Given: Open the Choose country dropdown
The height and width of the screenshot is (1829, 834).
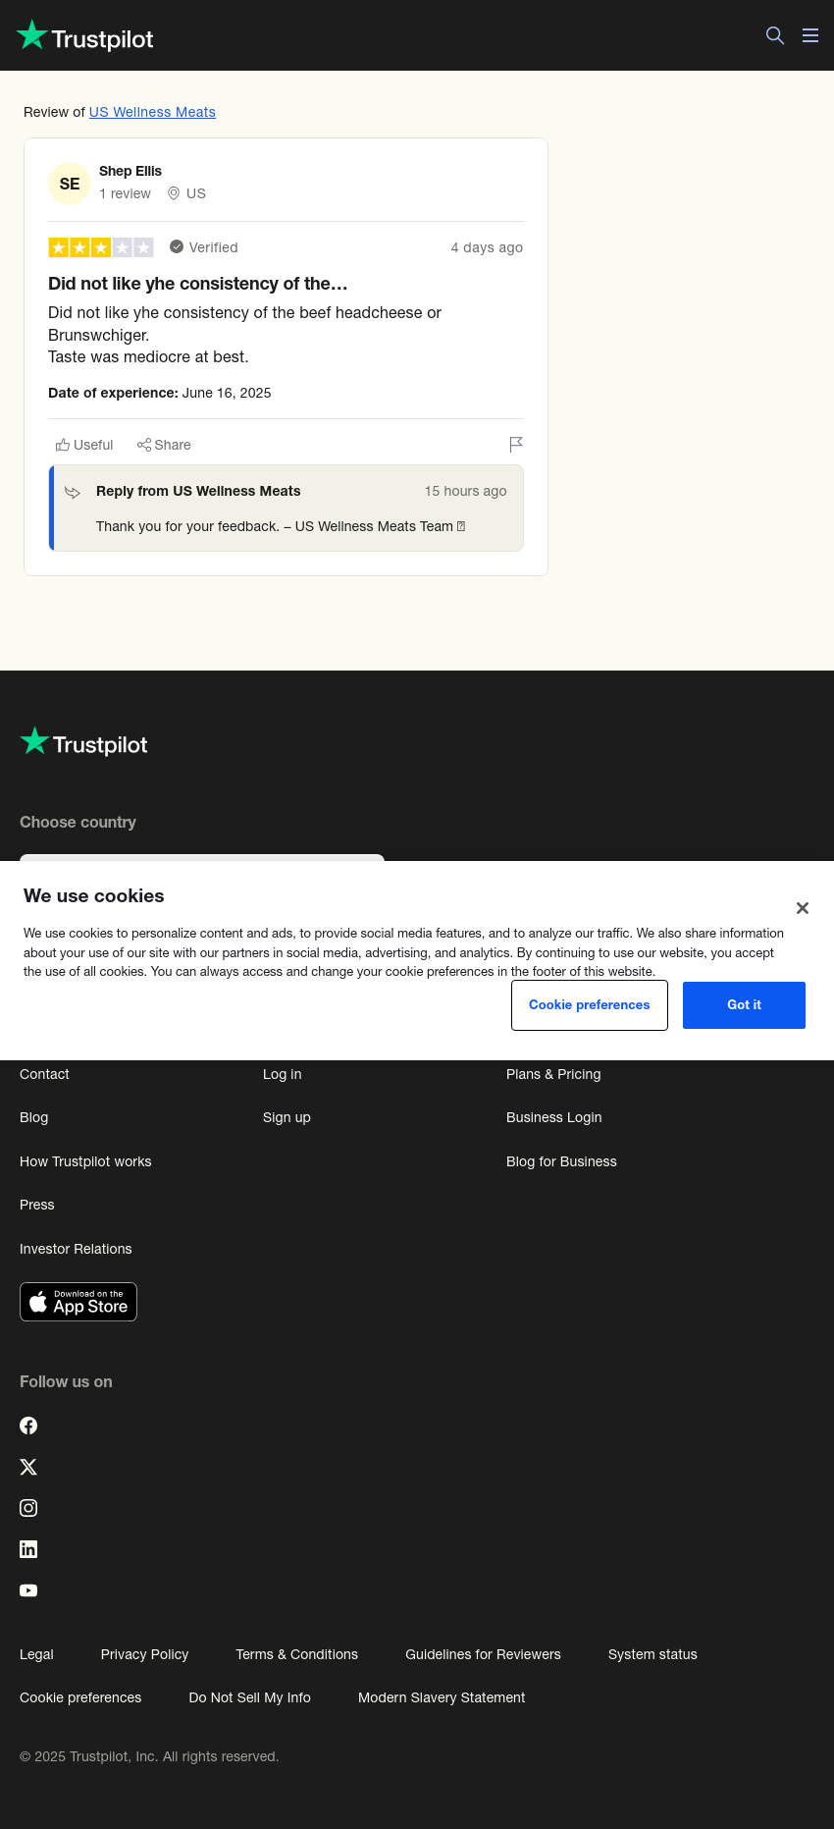Looking at the screenshot, I should coord(202,857).
